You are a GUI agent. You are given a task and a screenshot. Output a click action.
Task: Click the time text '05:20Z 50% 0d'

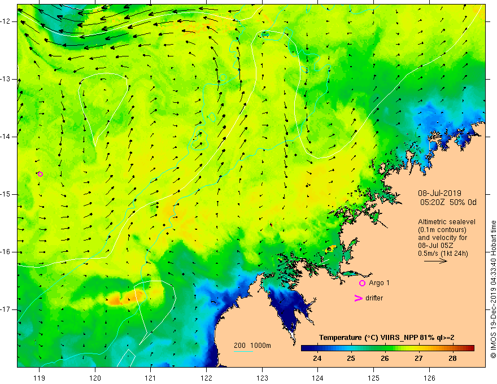pos(448,202)
